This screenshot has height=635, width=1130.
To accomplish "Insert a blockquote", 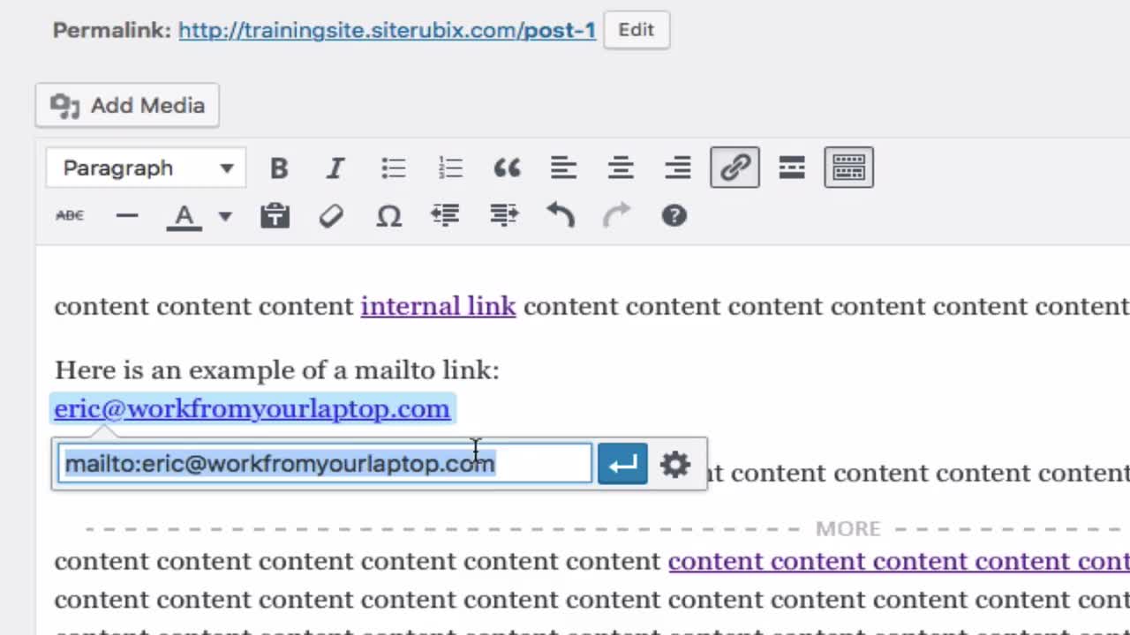I will pyautogui.click(x=506, y=167).
